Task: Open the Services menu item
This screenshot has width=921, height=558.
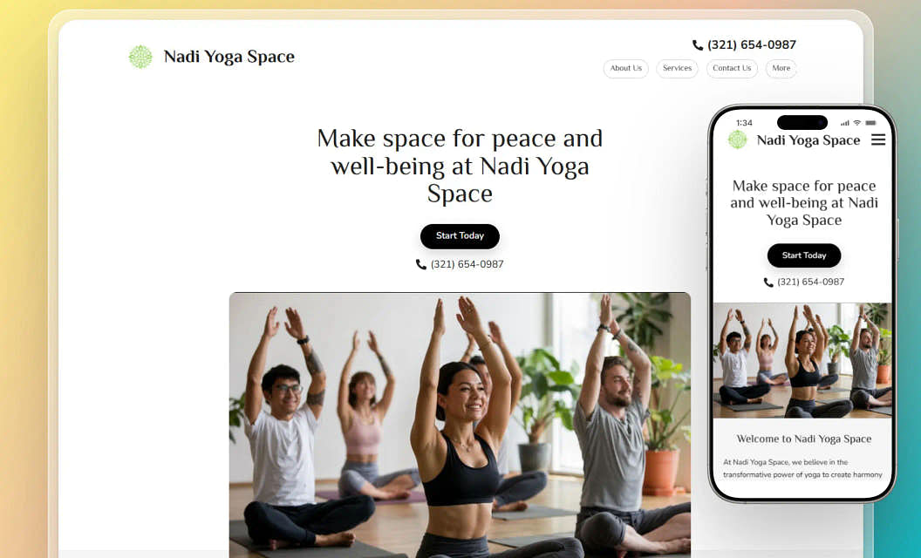Action: [678, 68]
